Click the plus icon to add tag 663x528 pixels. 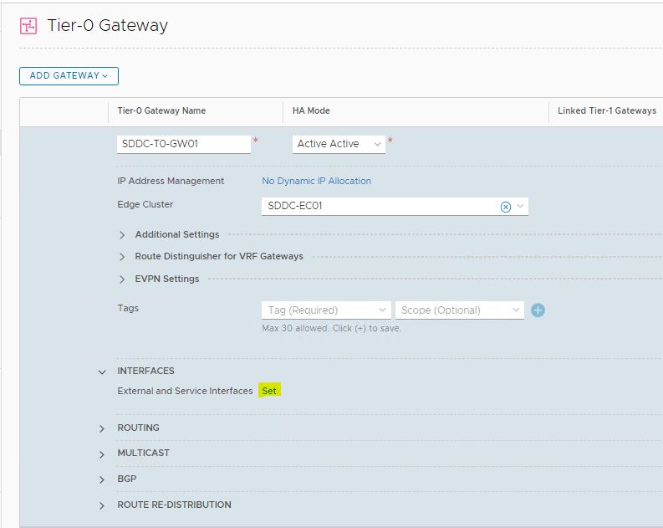[538, 310]
